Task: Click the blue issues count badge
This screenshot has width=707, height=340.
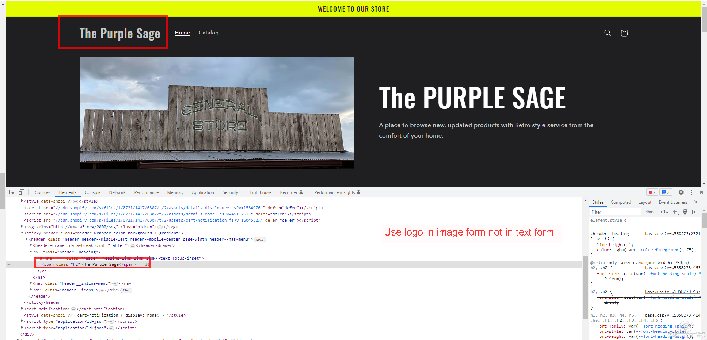Action: (x=665, y=192)
